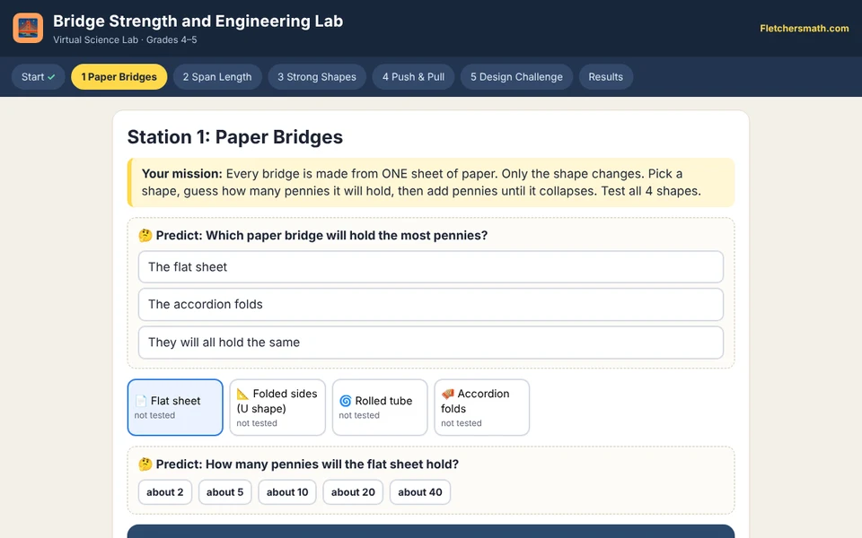The height and width of the screenshot is (538, 862).
Task: Open the Start tab
Action: click(39, 77)
